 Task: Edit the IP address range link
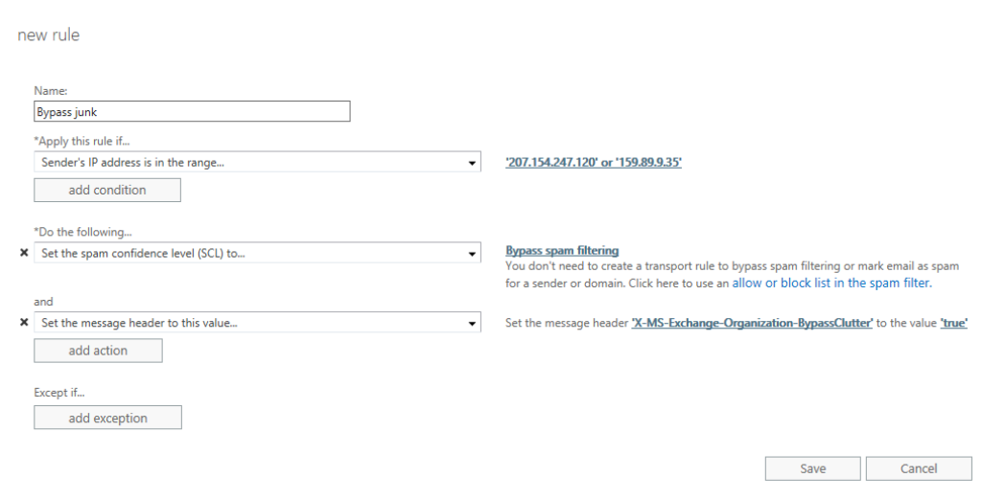pyautogui.click(x=593, y=163)
